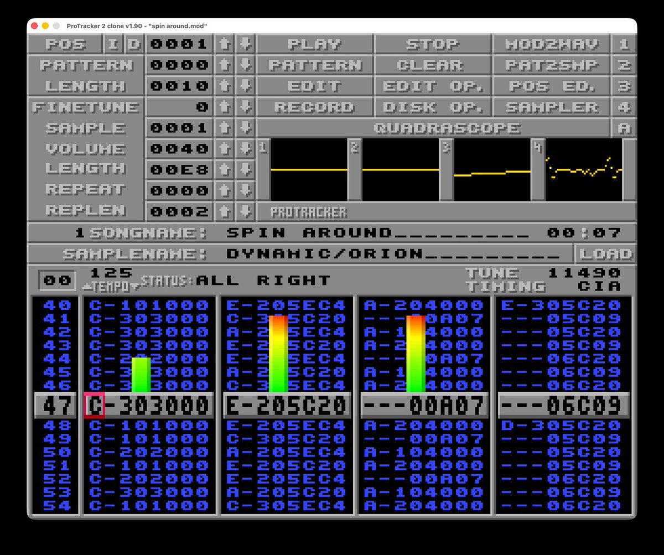Click current row channel 3 cell ---00A07
Viewport: 664px width, 555px height.
tap(424, 406)
